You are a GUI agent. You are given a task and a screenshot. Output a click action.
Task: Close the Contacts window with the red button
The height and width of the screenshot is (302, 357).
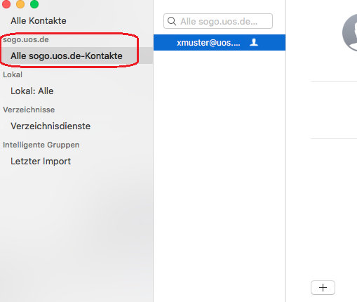point(6,4)
